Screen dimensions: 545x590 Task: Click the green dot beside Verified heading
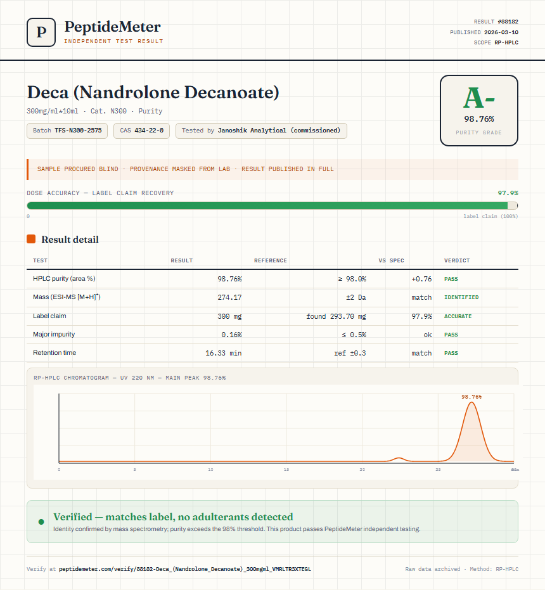point(41,522)
